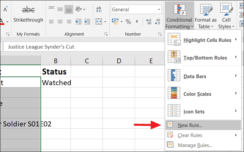Open Top/Bottom Rules submenu
This screenshot has height=152, width=244.
(x=203, y=57)
